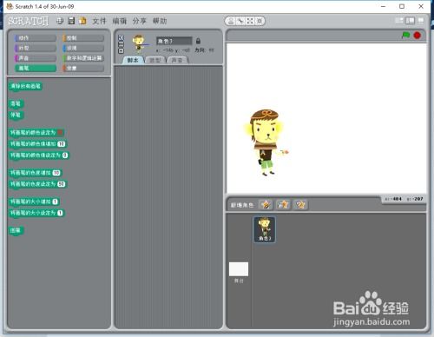This screenshot has width=434, height=337.
Task: Switch to small stage view mode
Action: pyautogui.click(x=399, y=21)
